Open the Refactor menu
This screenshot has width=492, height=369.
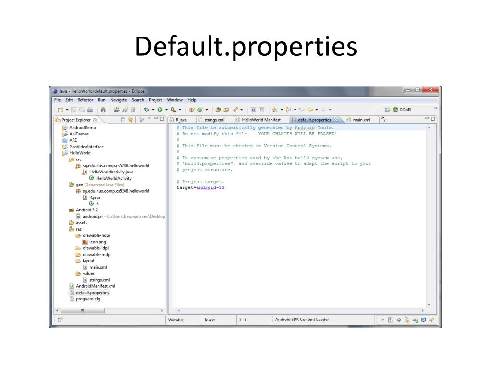click(85, 100)
